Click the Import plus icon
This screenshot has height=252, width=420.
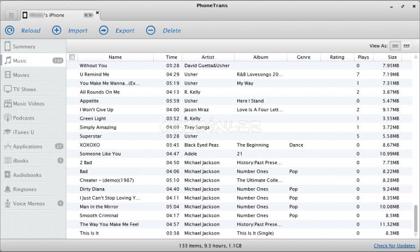point(57,30)
